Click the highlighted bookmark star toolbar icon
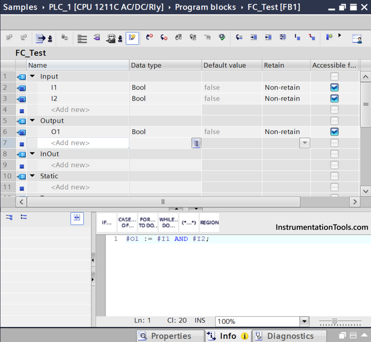This screenshot has height=342, width=371. click(132, 38)
